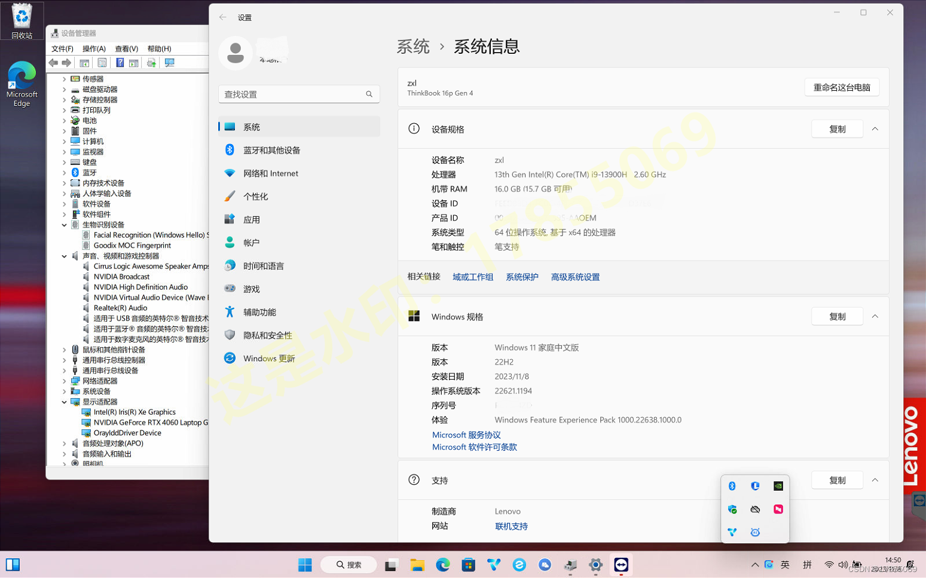This screenshot has height=578, width=926.
Task: Click 复制 button for 设备规格
Action: point(837,129)
